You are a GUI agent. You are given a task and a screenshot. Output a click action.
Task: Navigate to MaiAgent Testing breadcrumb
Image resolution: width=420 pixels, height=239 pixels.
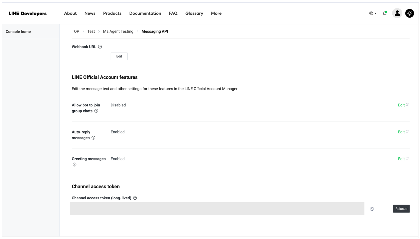118,32
